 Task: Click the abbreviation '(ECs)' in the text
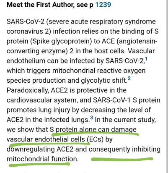pyautogui.click(x=95, y=139)
